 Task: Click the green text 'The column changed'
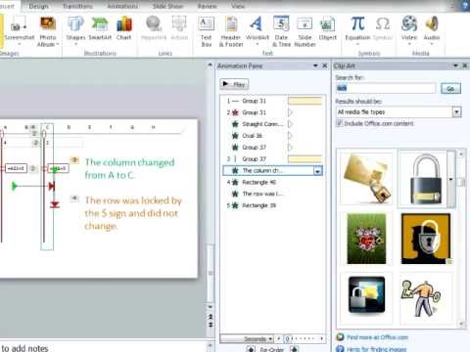(x=129, y=162)
